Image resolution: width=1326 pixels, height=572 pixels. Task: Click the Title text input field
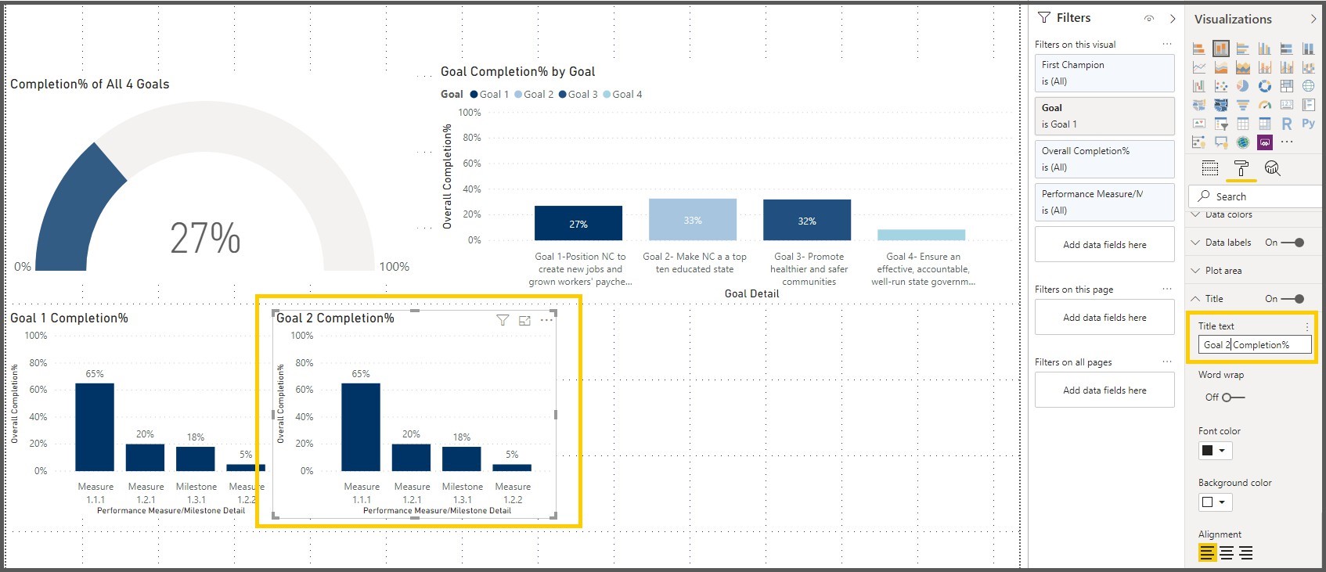click(1255, 345)
